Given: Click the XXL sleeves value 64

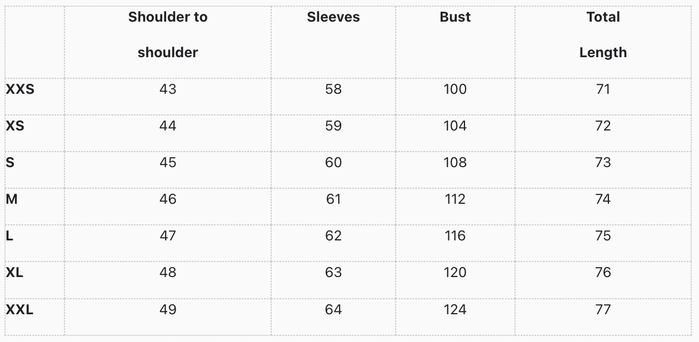Looking at the screenshot, I should click(333, 309).
